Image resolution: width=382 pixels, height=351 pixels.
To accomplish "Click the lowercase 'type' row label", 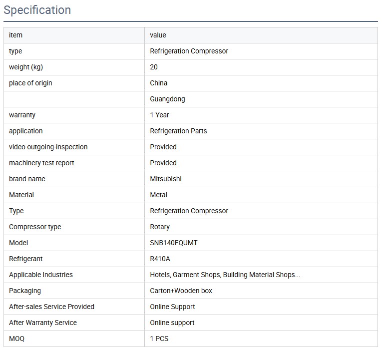I will [15, 51].
